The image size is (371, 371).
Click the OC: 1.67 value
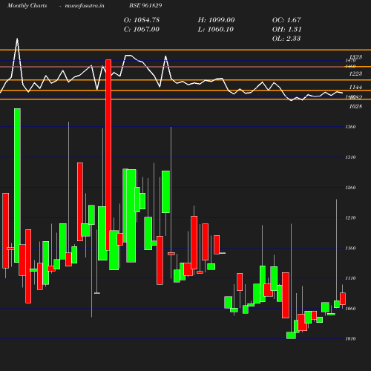tap(286, 20)
